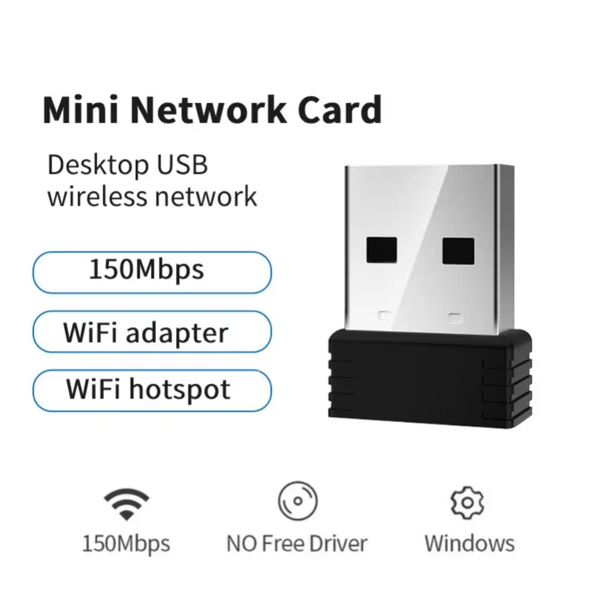Click the Windows label under gear
Viewport: 593px width, 593px height.
[469, 544]
